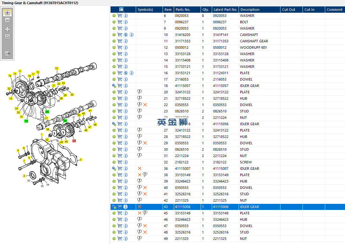Select red callout 43 in the diagram
The image size is (345, 244).
(x=74, y=141)
